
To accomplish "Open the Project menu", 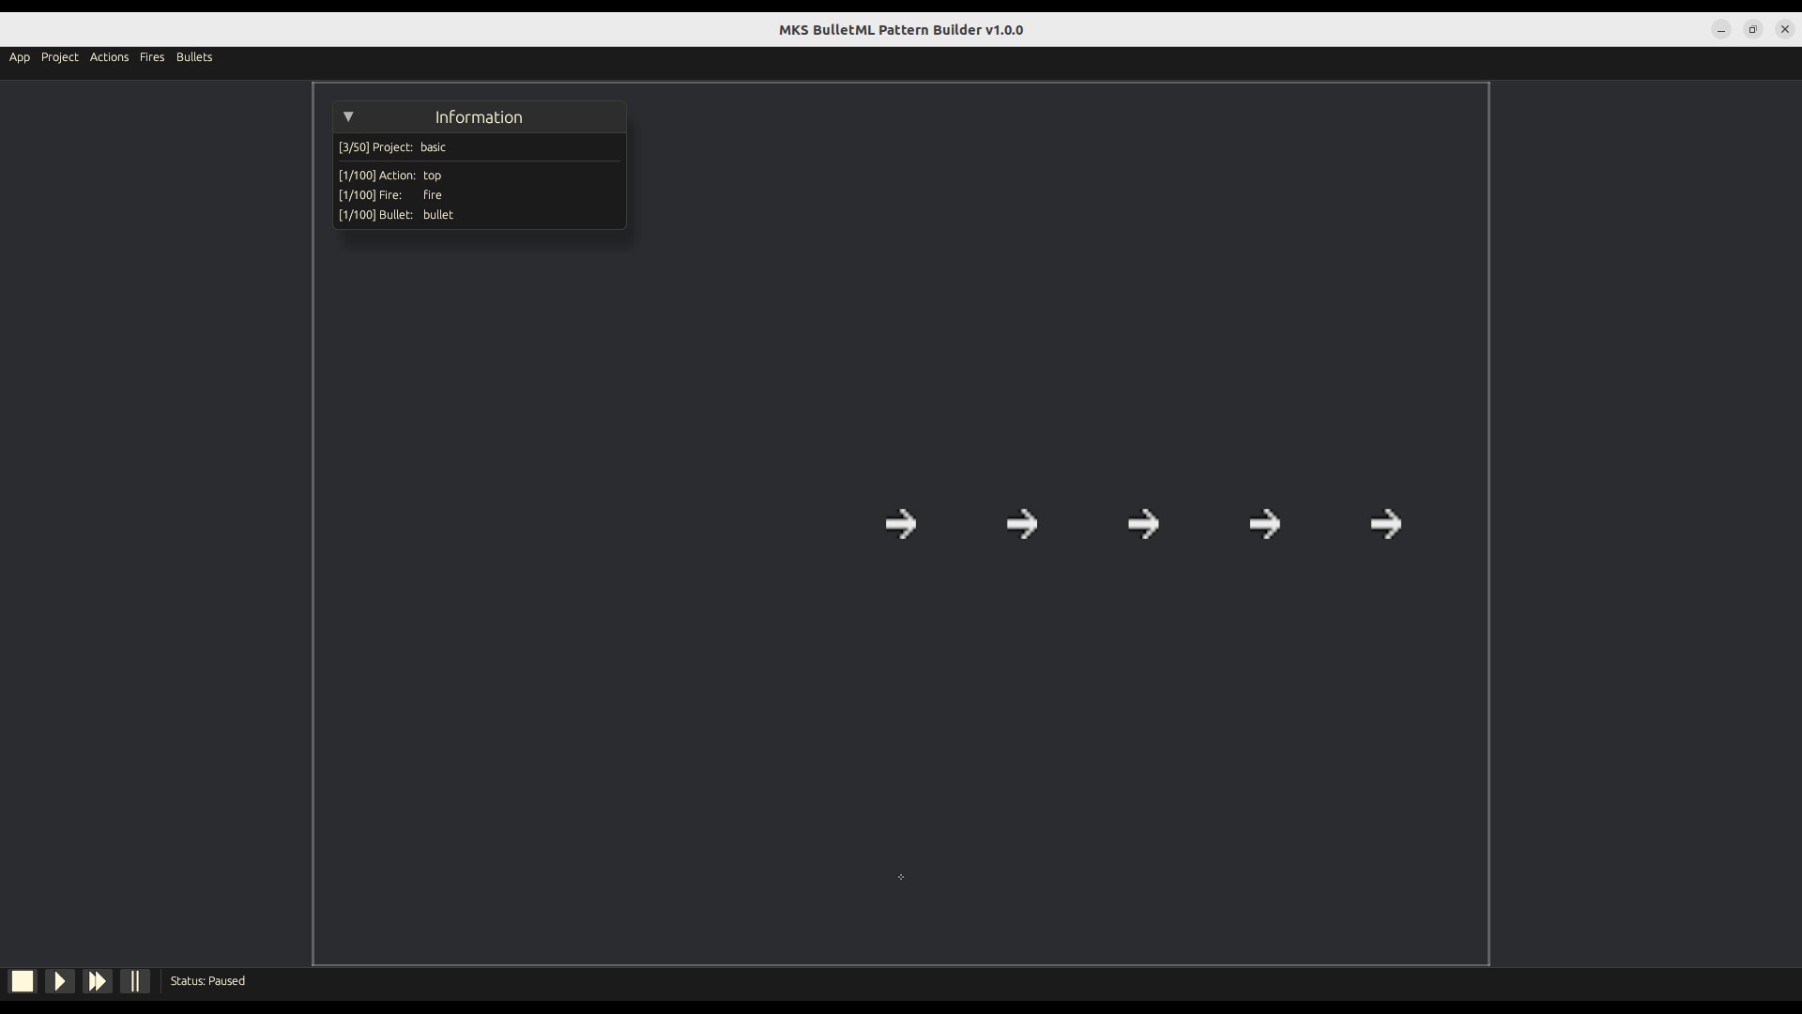I will (59, 56).
